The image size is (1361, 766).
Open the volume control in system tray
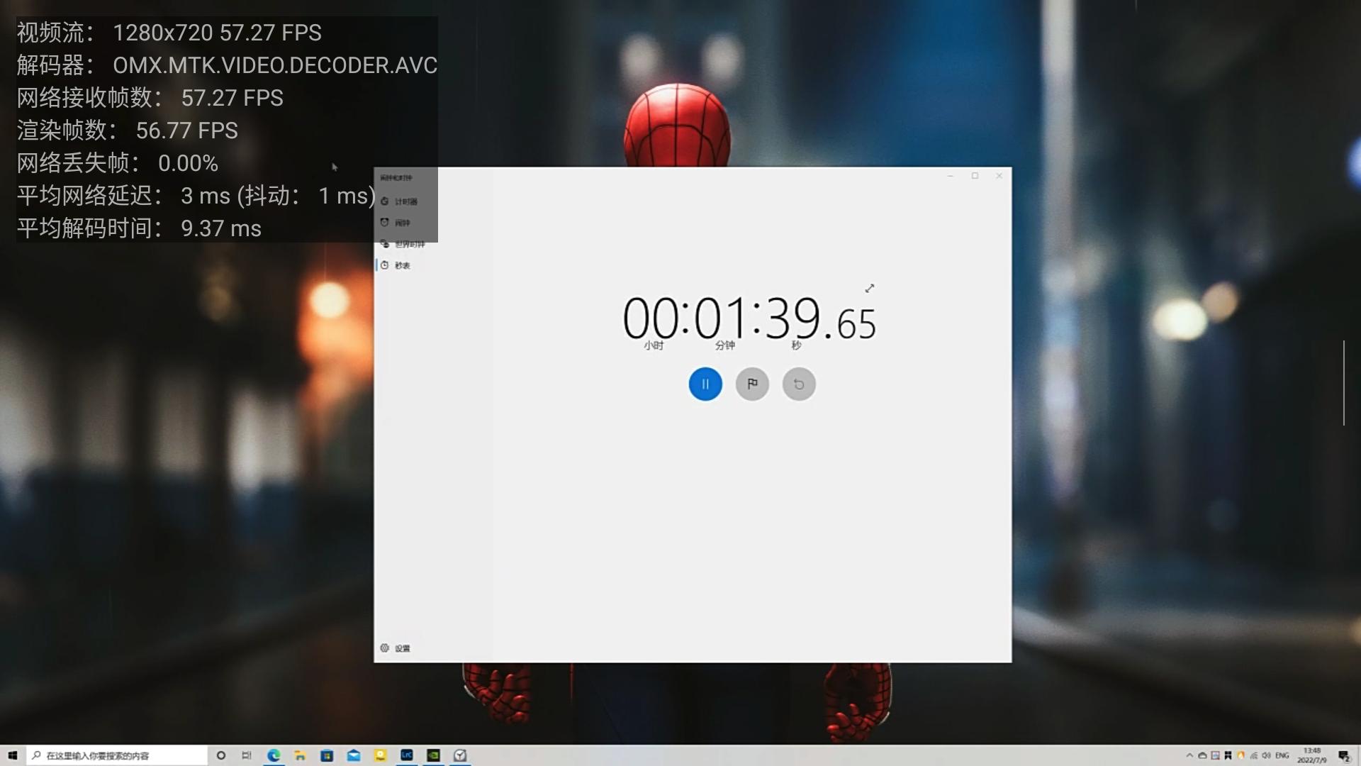[x=1266, y=755]
